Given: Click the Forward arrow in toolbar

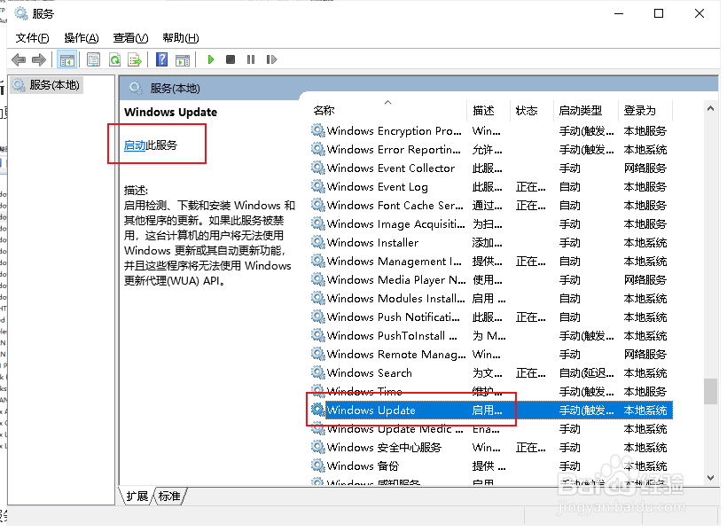Looking at the screenshot, I should [39, 59].
